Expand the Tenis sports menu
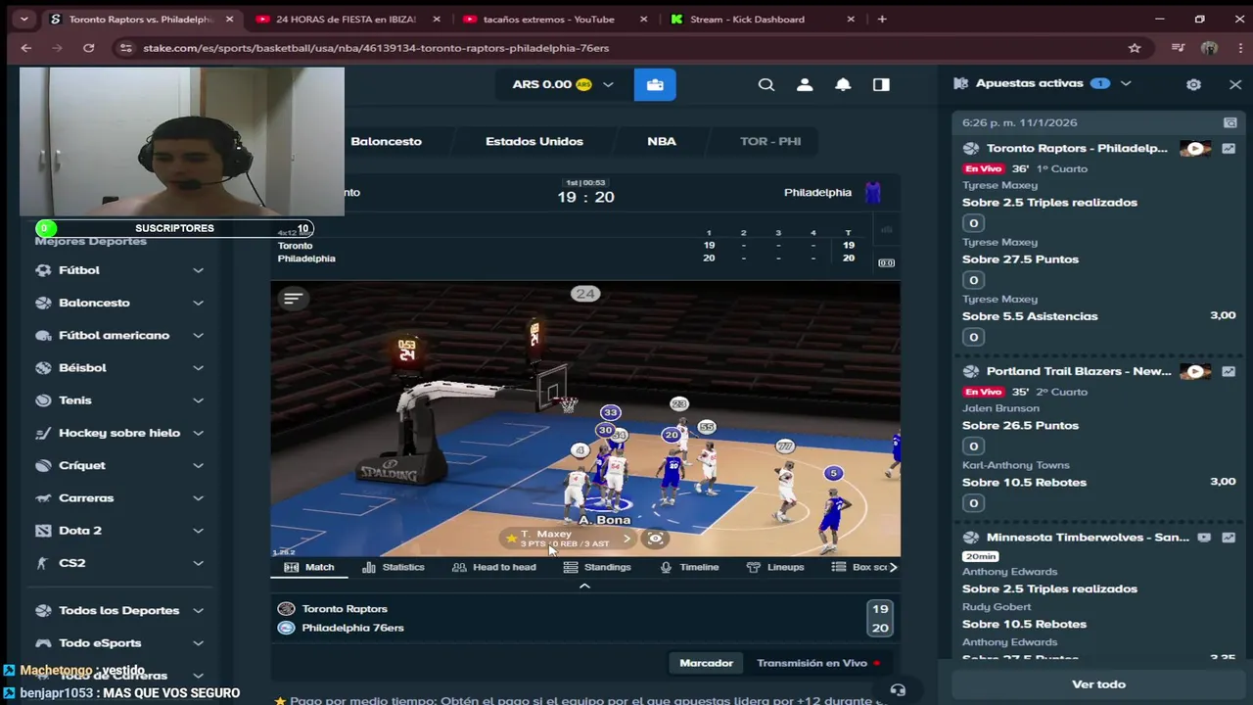Screen dimensions: 1253x705 [198, 400]
